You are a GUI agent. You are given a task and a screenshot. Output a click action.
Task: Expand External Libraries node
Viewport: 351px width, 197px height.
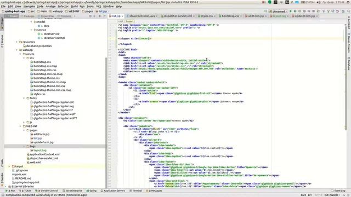(x=5, y=186)
